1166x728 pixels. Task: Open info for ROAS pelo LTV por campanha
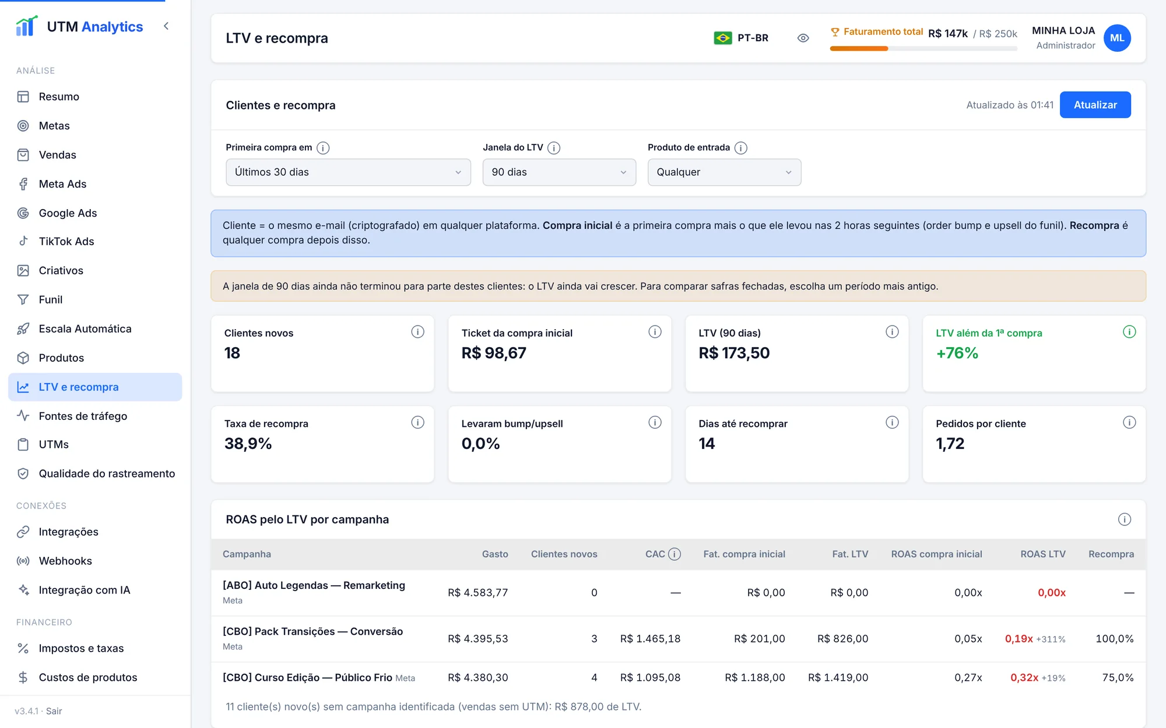tap(1125, 520)
